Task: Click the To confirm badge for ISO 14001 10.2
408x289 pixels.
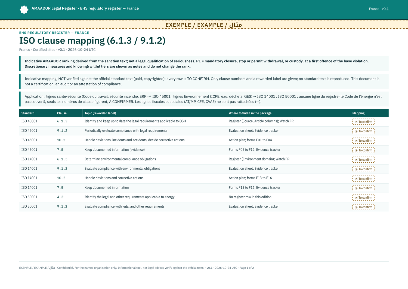Action: pos(363,179)
